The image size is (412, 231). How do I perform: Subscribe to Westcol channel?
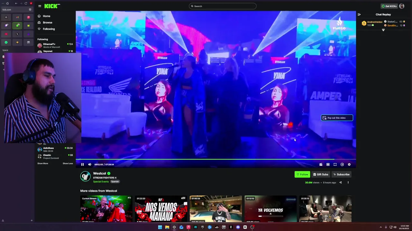pos(342,175)
